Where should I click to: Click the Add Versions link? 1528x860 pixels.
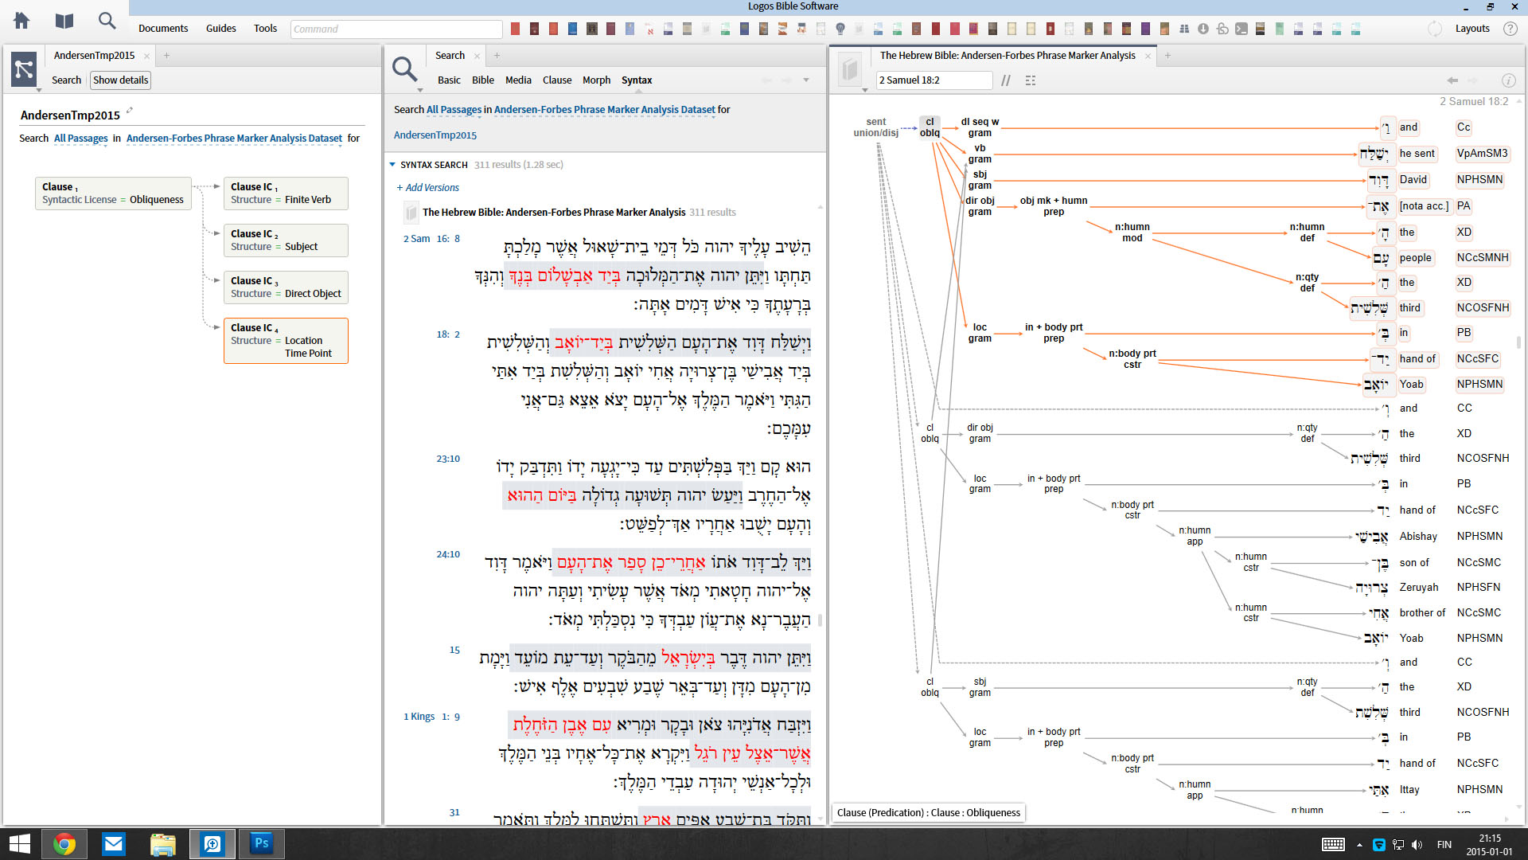427,188
